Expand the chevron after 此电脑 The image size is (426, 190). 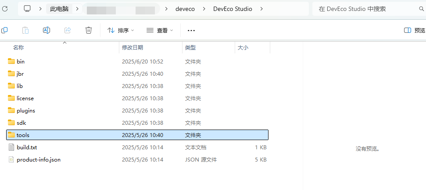77,9
